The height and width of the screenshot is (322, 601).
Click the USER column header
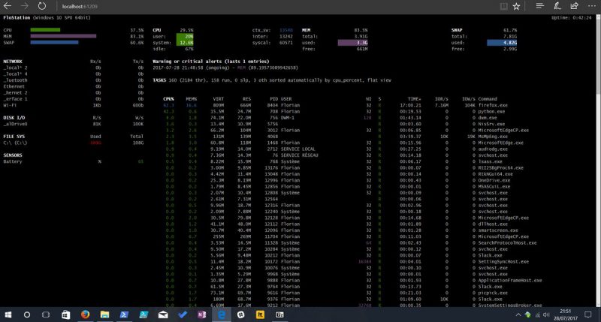click(286, 99)
